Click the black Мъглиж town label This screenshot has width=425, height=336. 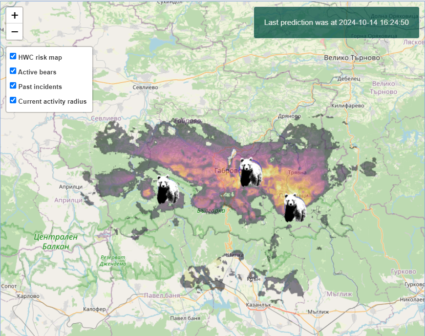(318, 312)
